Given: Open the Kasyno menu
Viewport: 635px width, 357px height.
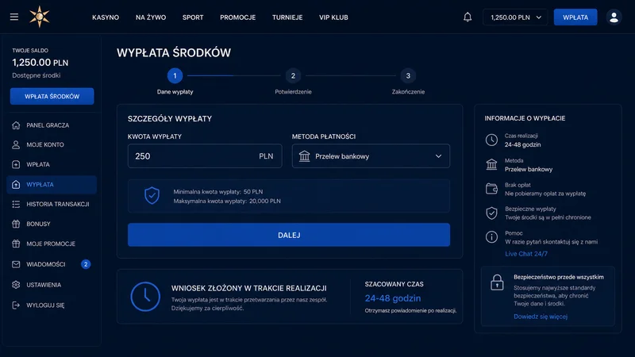Looking at the screenshot, I should click(106, 17).
